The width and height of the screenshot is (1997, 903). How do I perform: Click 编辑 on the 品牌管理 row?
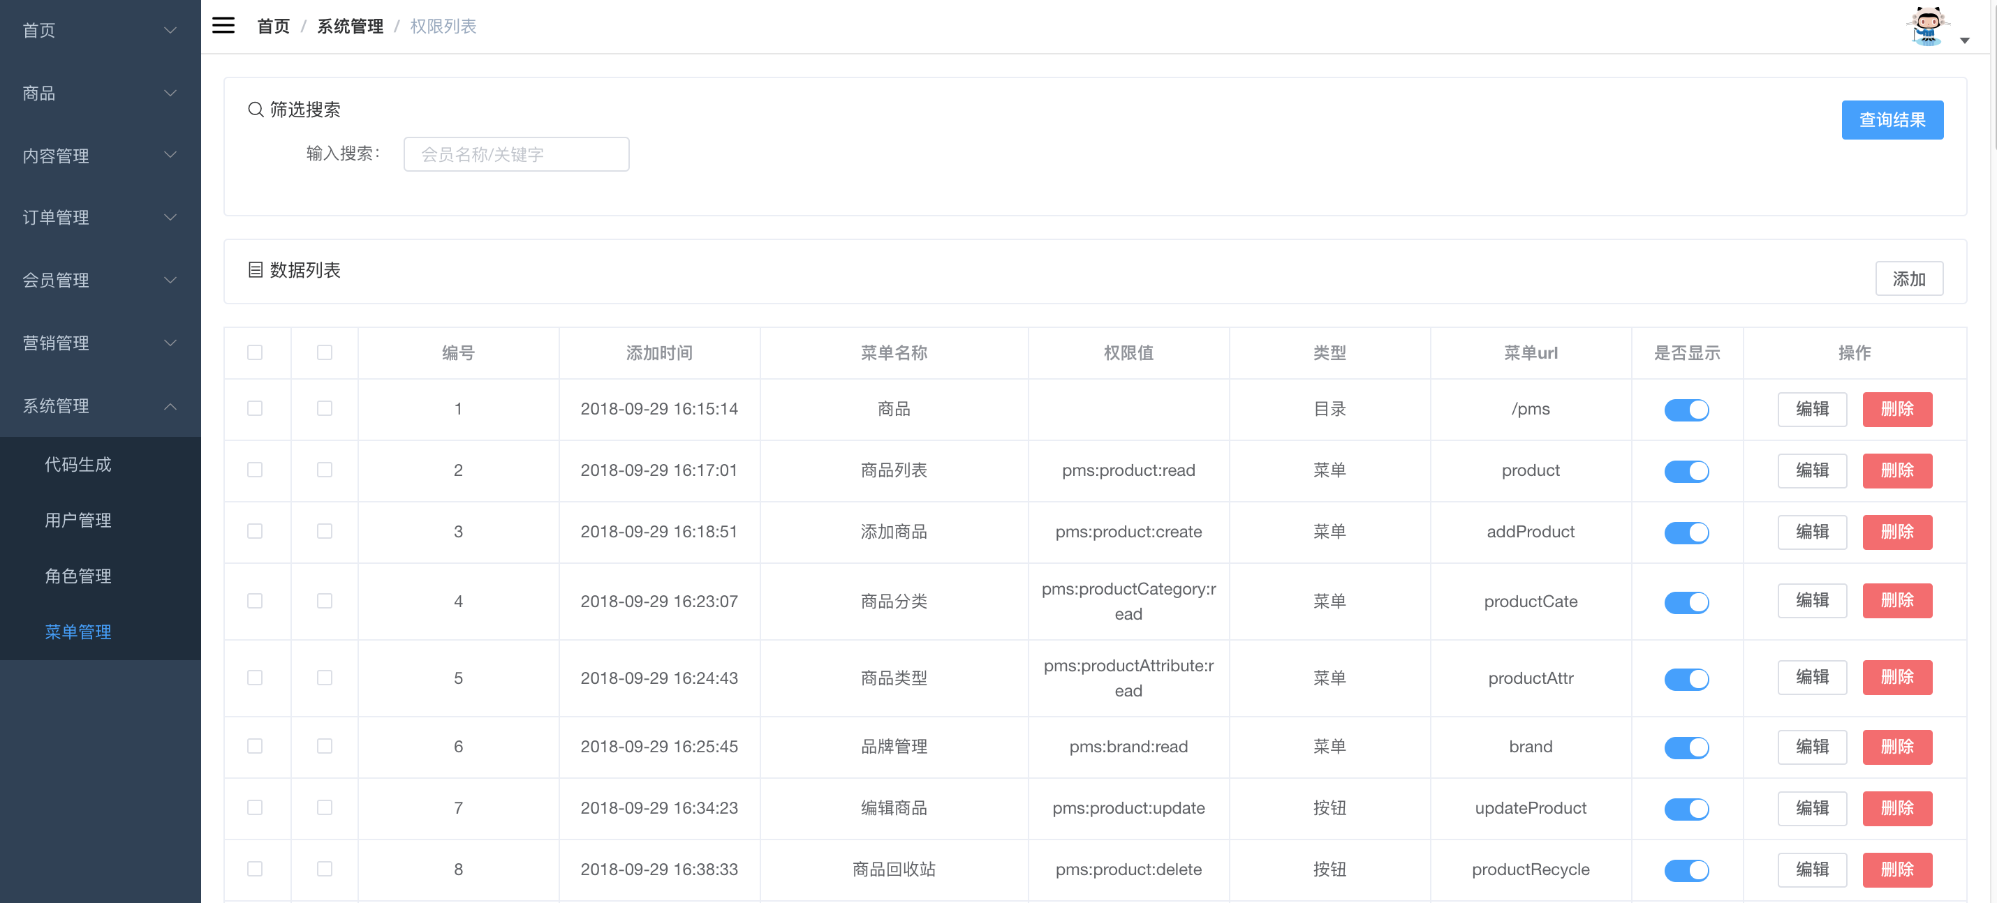point(1812,747)
